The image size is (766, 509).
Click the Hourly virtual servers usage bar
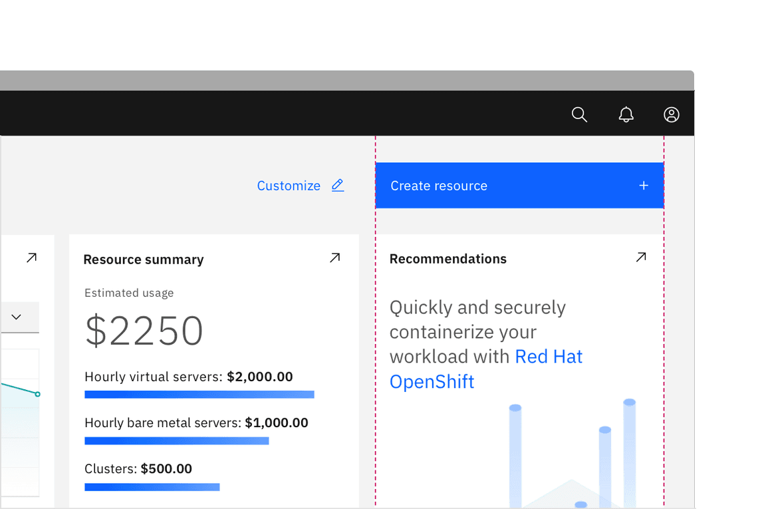199,395
